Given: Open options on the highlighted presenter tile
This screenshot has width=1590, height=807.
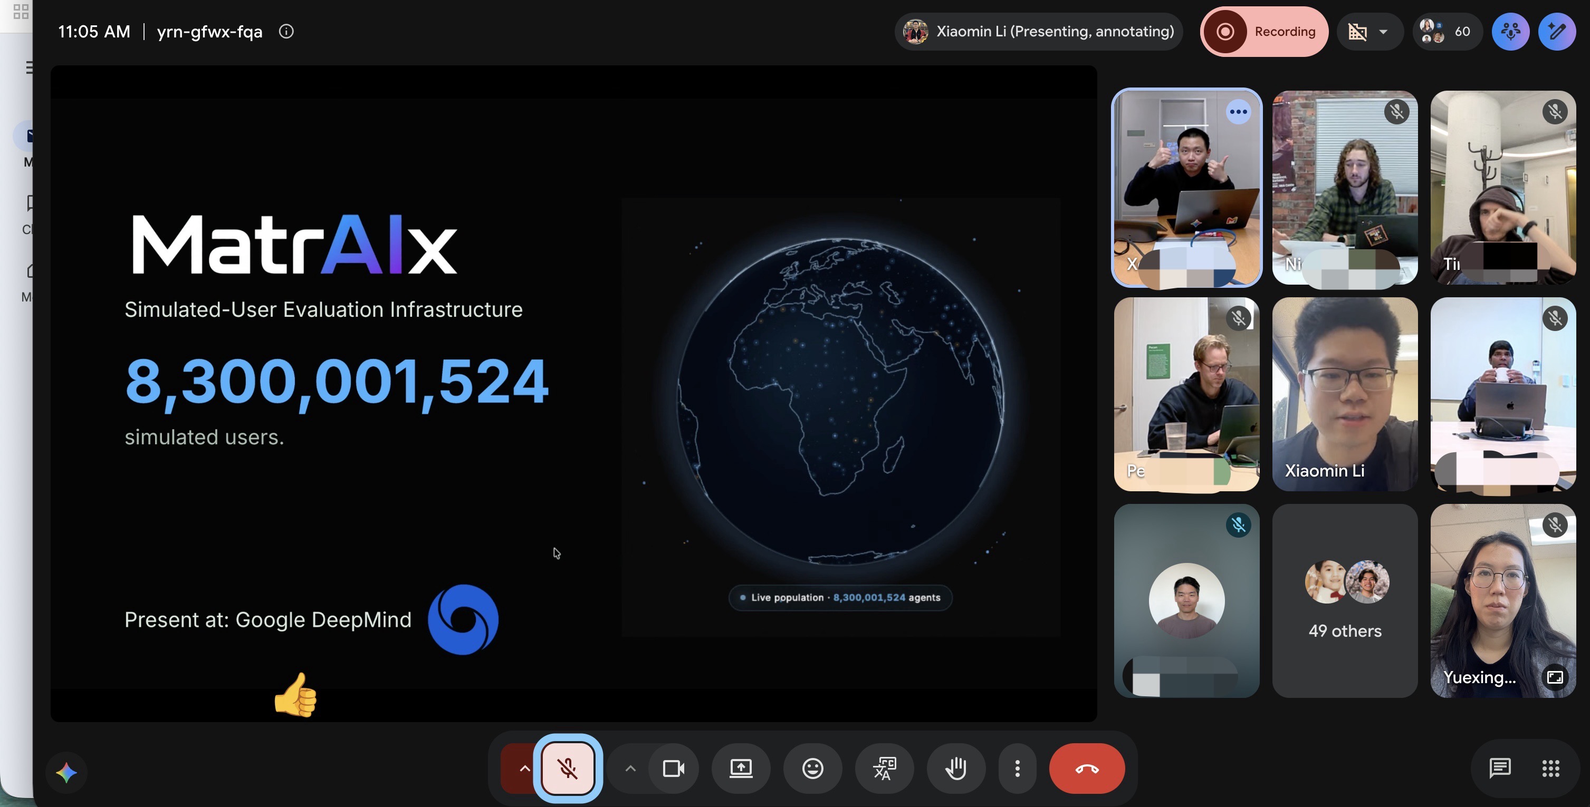Looking at the screenshot, I should coord(1238,112).
